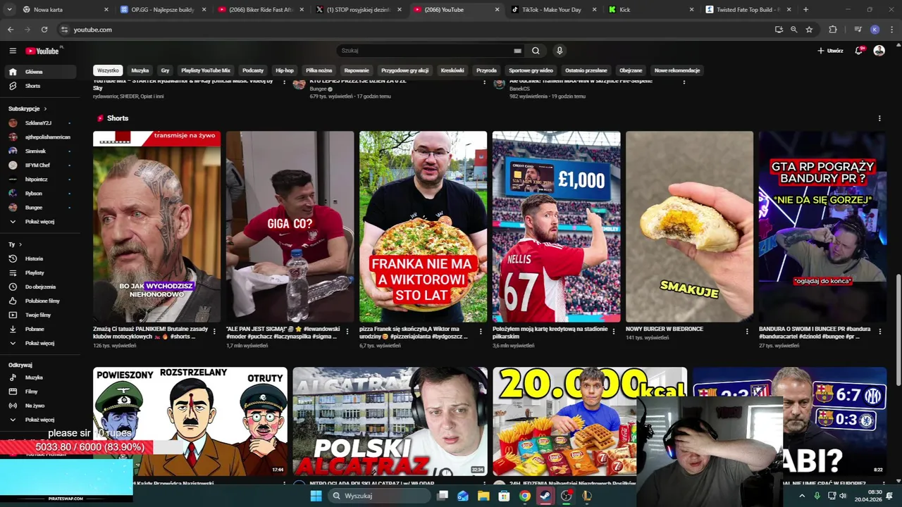The image size is (902, 507).
Task: Start voice search with microphone icon
Action: pyautogui.click(x=560, y=51)
